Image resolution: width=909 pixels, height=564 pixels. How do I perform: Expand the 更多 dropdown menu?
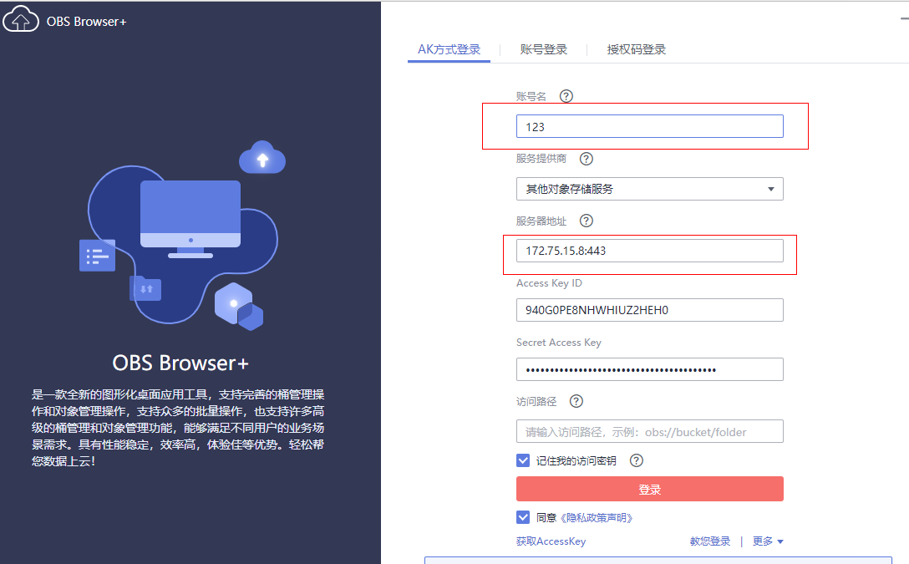768,541
